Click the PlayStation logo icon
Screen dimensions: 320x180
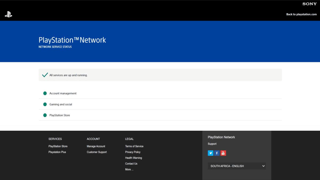(9, 15)
